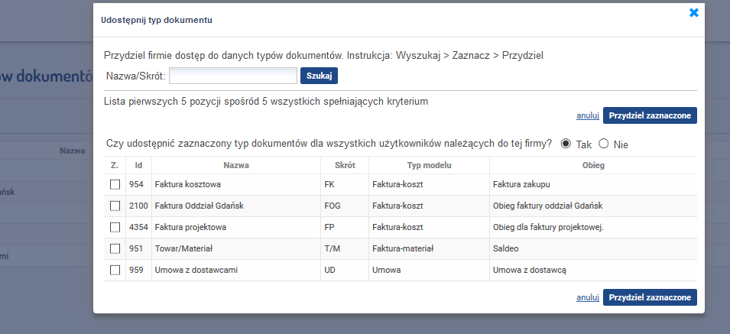Click the bottom anuluj link
The image size is (730, 334).
[588, 297]
